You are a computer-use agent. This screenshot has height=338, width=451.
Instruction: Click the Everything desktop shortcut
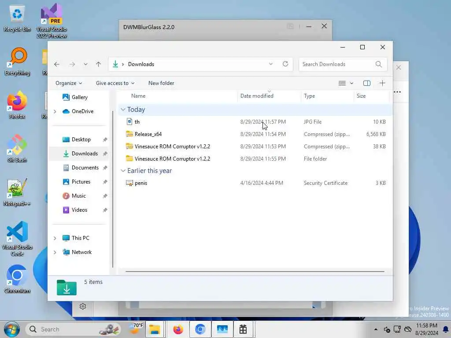17,62
